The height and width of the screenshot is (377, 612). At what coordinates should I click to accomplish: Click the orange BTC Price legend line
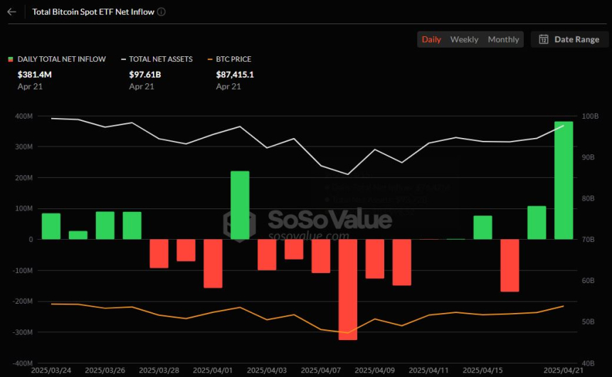(x=210, y=60)
